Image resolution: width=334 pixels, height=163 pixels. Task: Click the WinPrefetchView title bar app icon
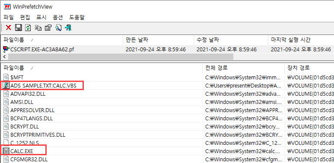pyautogui.click(x=7, y=6)
